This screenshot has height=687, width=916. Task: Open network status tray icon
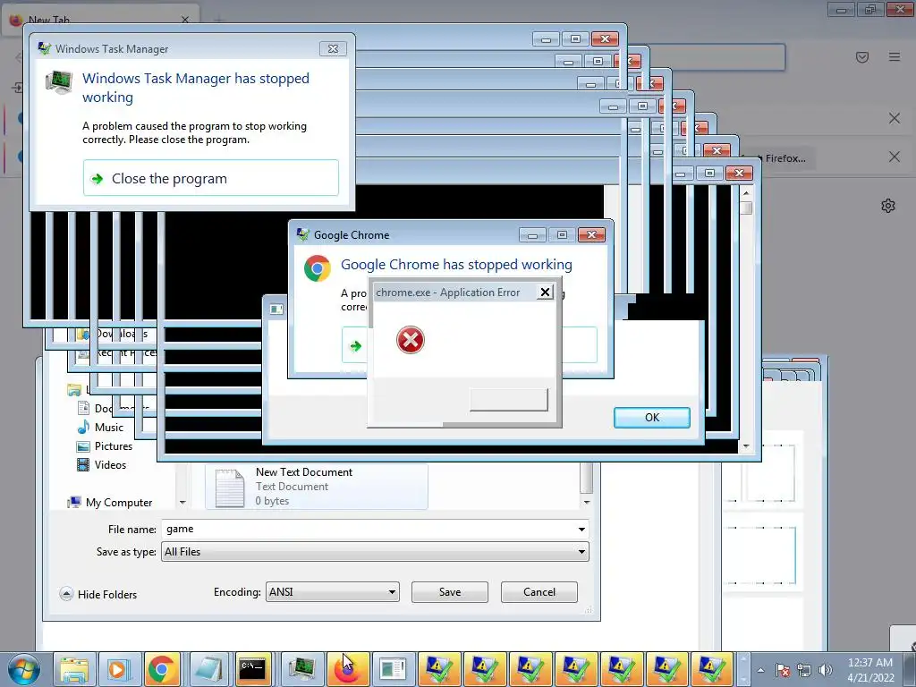click(x=804, y=671)
